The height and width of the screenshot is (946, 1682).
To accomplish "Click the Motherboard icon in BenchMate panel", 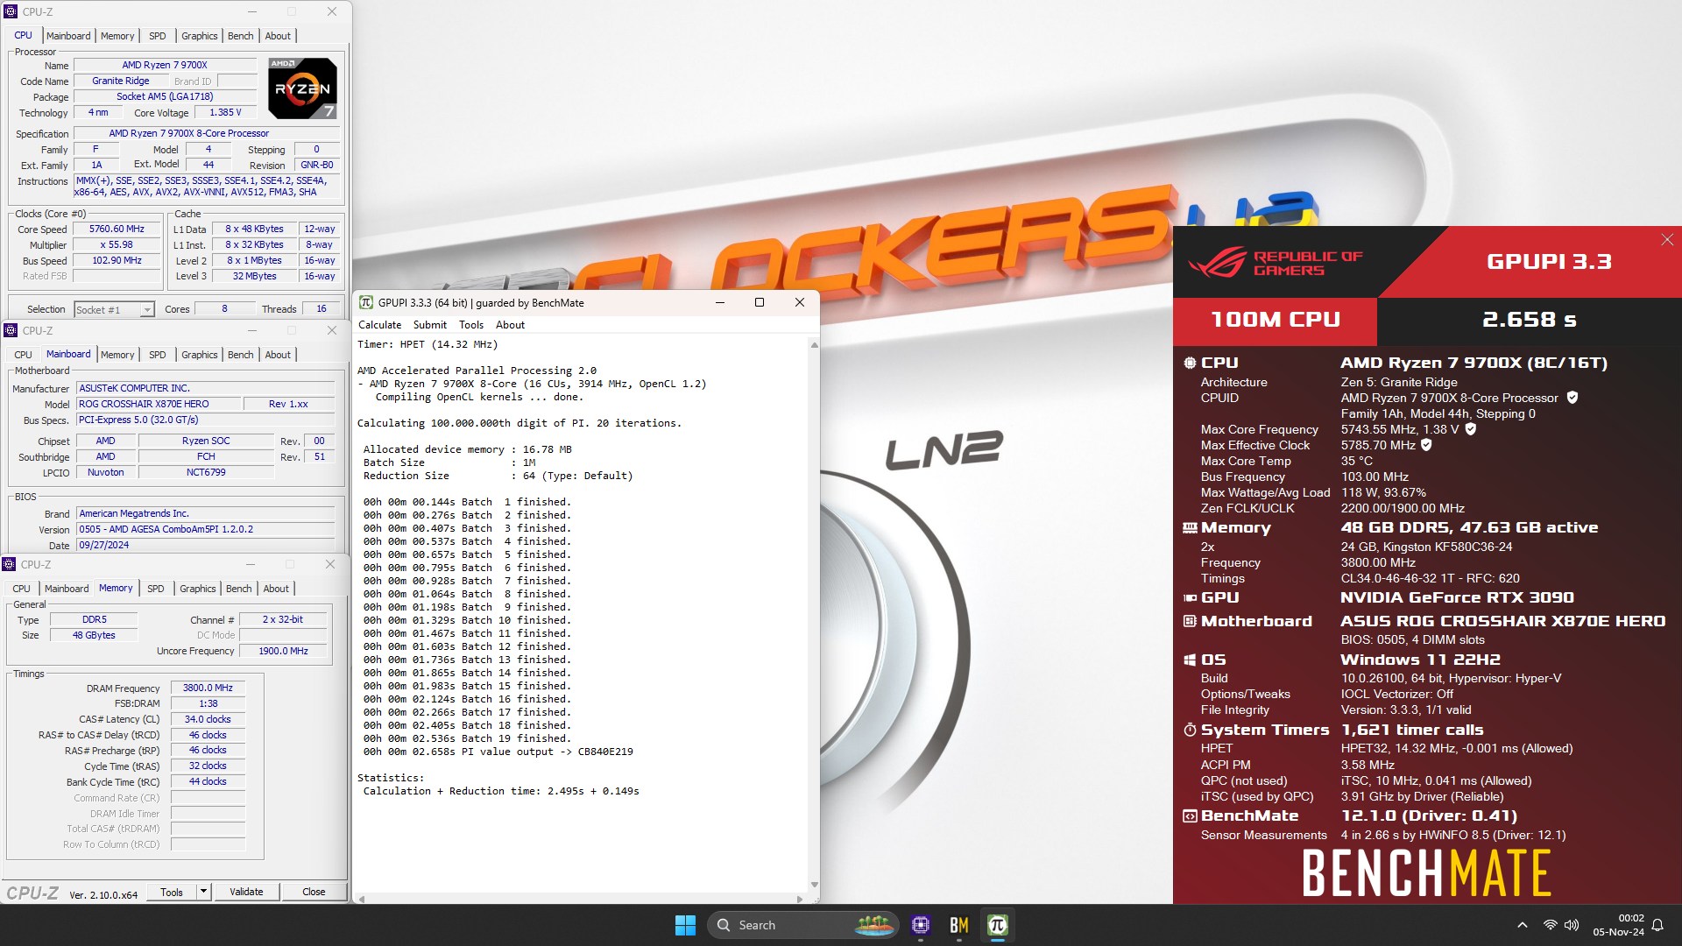I will pos(1190,621).
